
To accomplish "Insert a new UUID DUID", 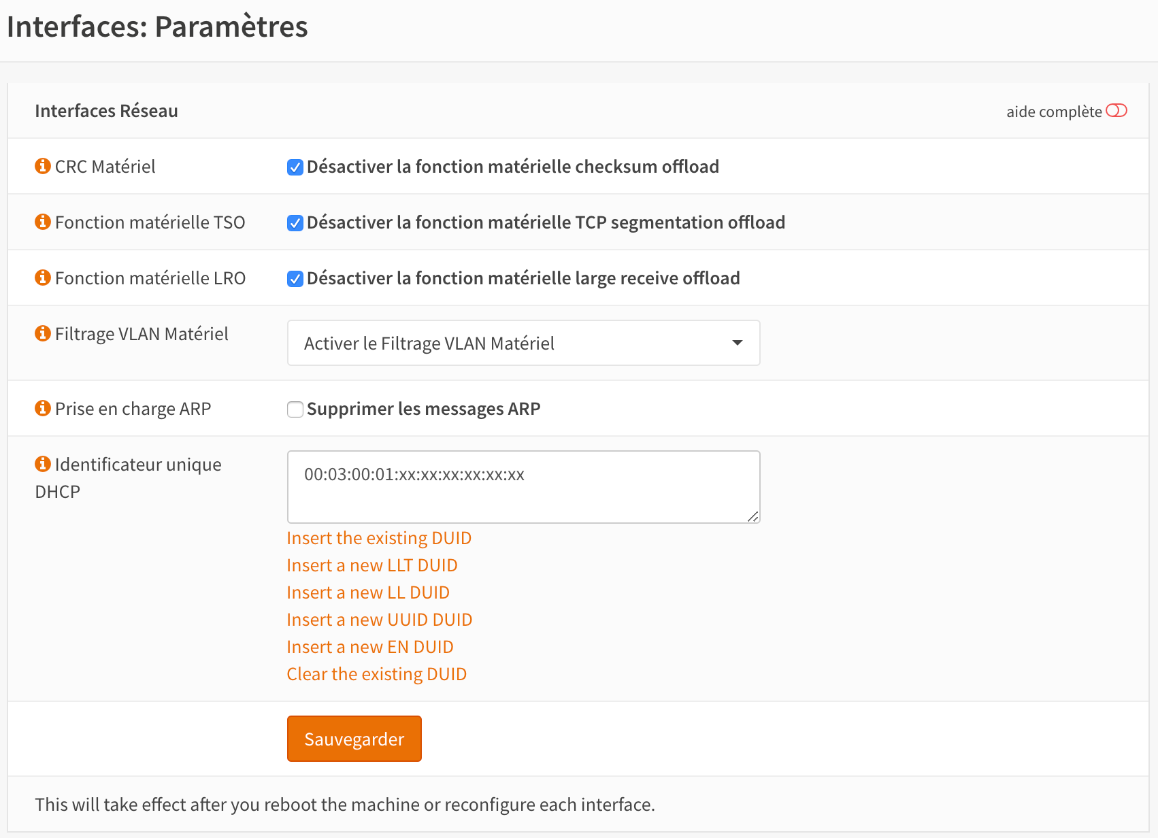I will pos(380,620).
